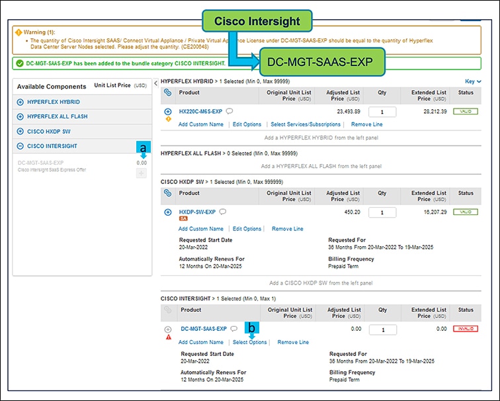Click Add Custom Name for HXDP-SW-EXP
Image resolution: width=500 pixels, height=401 pixels.
click(201, 229)
